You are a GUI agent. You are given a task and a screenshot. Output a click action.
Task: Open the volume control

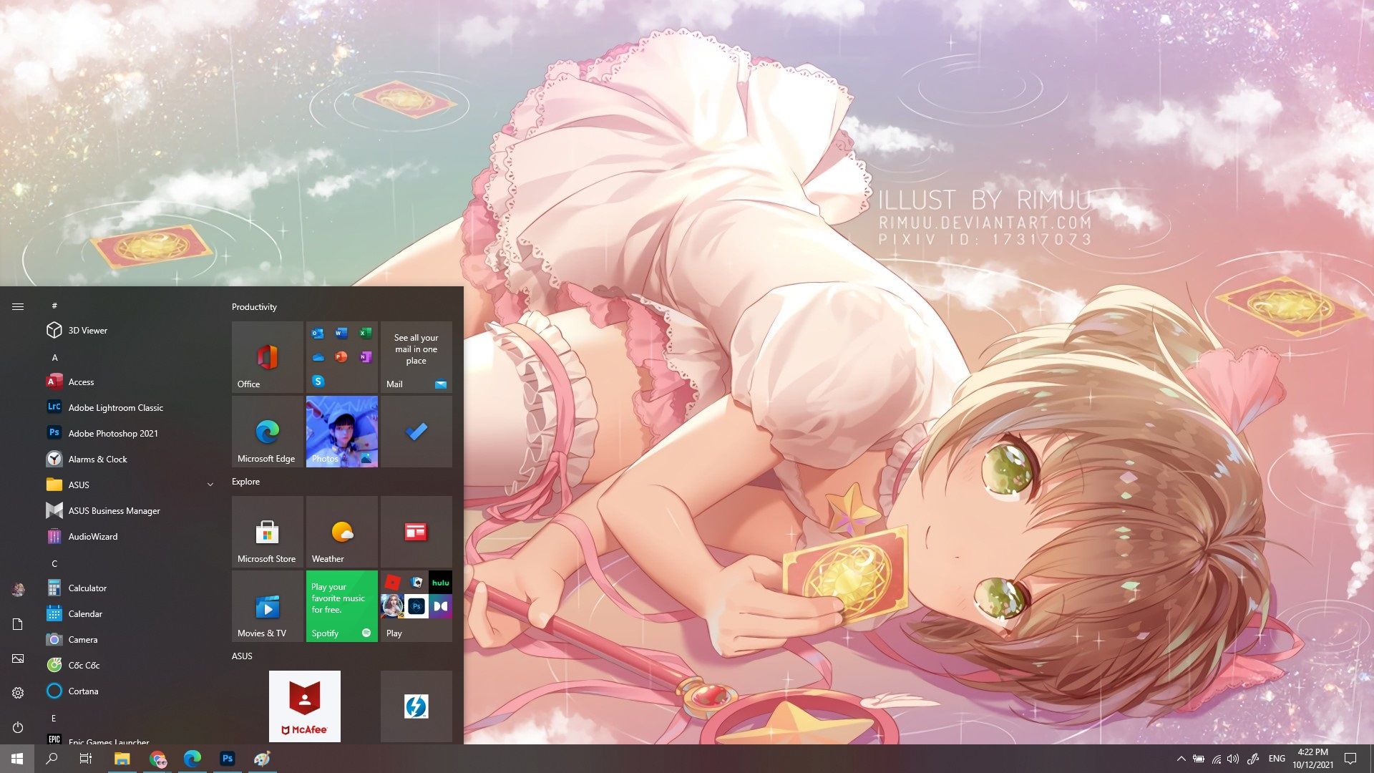point(1233,759)
